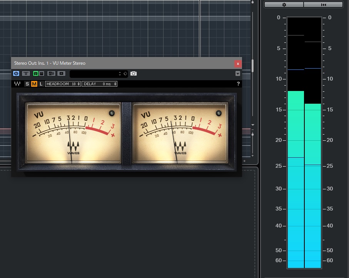Close the VU Meter Stereo window
The width and height of the screenshot is (349, 278).
tap(238, 64)
